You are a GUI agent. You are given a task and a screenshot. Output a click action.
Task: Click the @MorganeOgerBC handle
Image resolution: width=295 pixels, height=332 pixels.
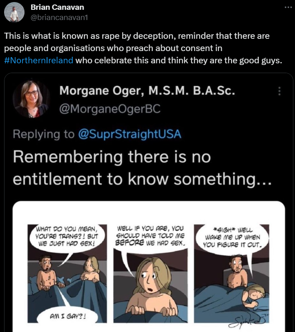pyautogui.click(x=110, y=109)
